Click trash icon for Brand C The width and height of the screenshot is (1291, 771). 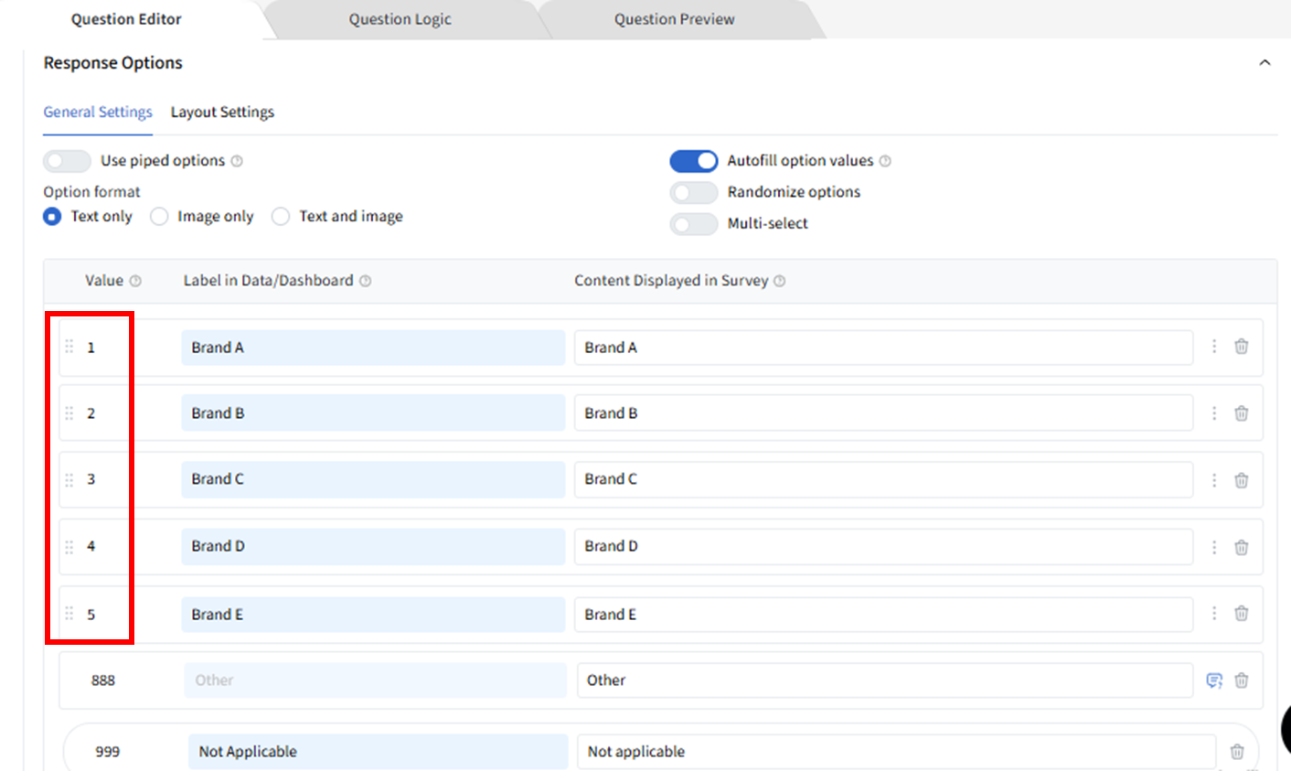tap(1241, 480)
